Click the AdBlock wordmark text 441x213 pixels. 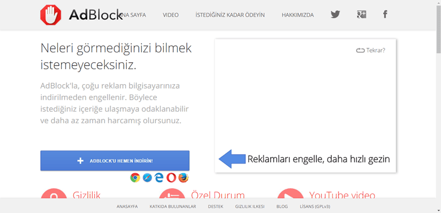click(95, 15)
